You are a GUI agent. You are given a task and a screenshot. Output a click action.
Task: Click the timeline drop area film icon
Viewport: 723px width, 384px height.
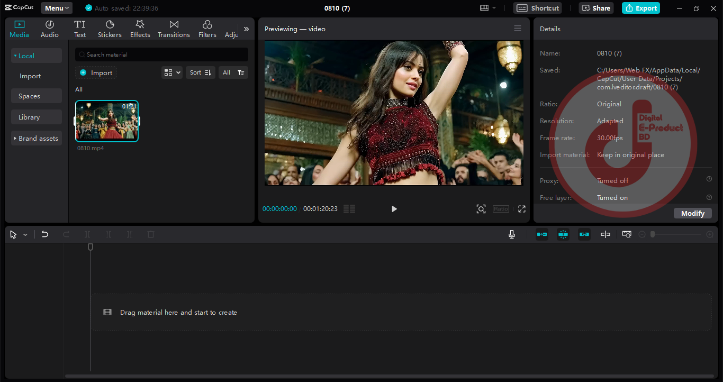click(107, 313)
